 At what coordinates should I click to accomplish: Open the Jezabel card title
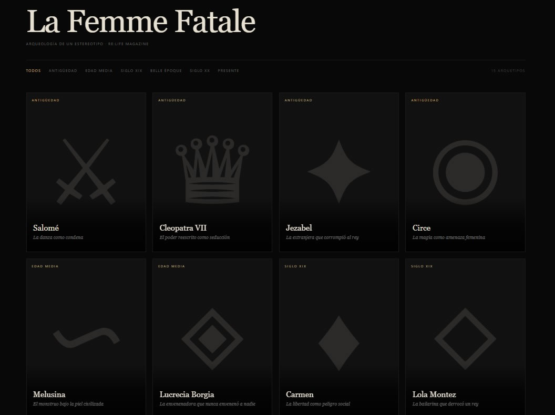click(x=299, y=228)
